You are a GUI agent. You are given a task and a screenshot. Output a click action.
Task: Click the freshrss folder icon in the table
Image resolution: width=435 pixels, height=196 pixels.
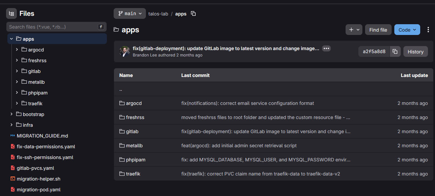[122, 117]
